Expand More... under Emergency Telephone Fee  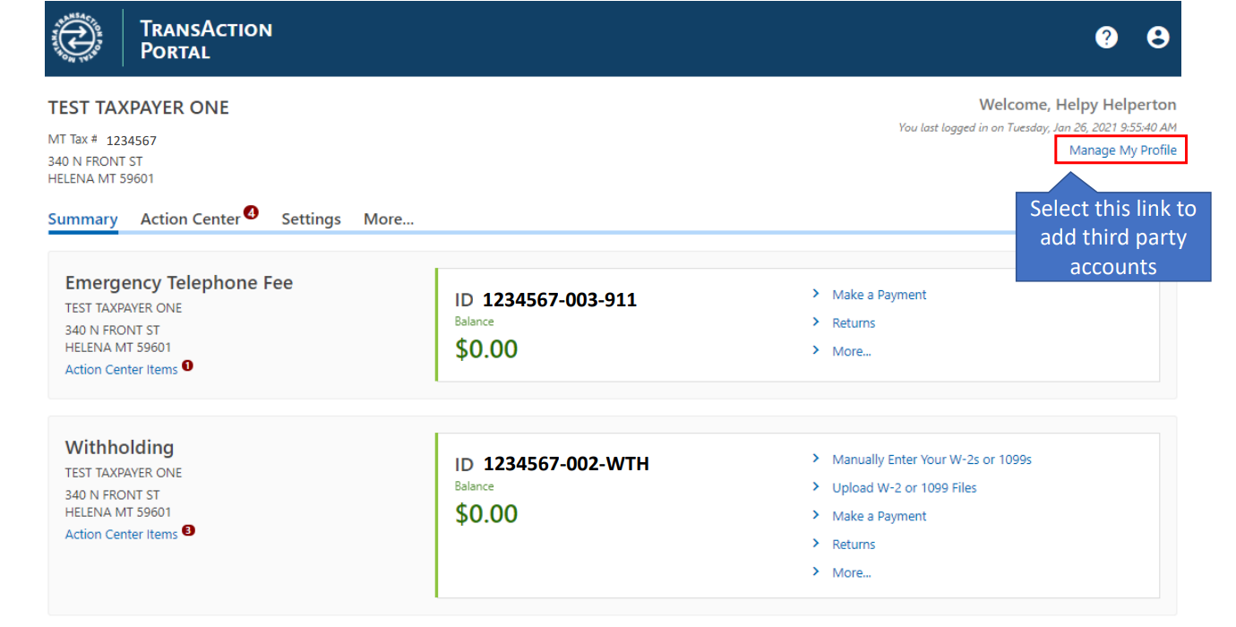[x=851, y=352]
